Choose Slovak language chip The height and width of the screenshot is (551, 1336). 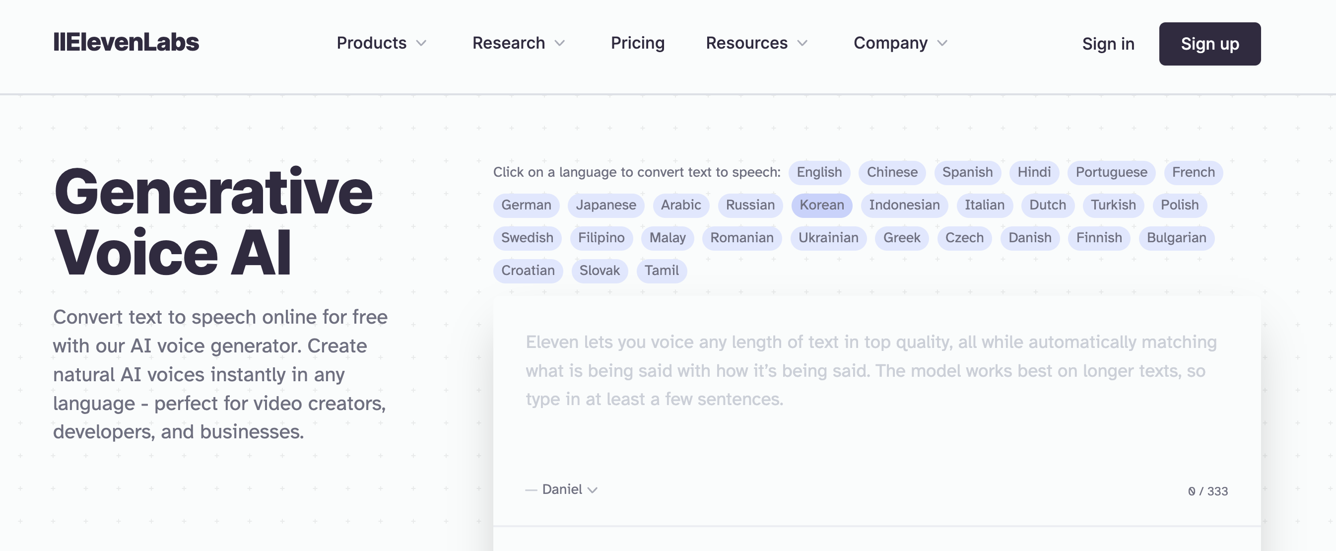coord(599,271)
